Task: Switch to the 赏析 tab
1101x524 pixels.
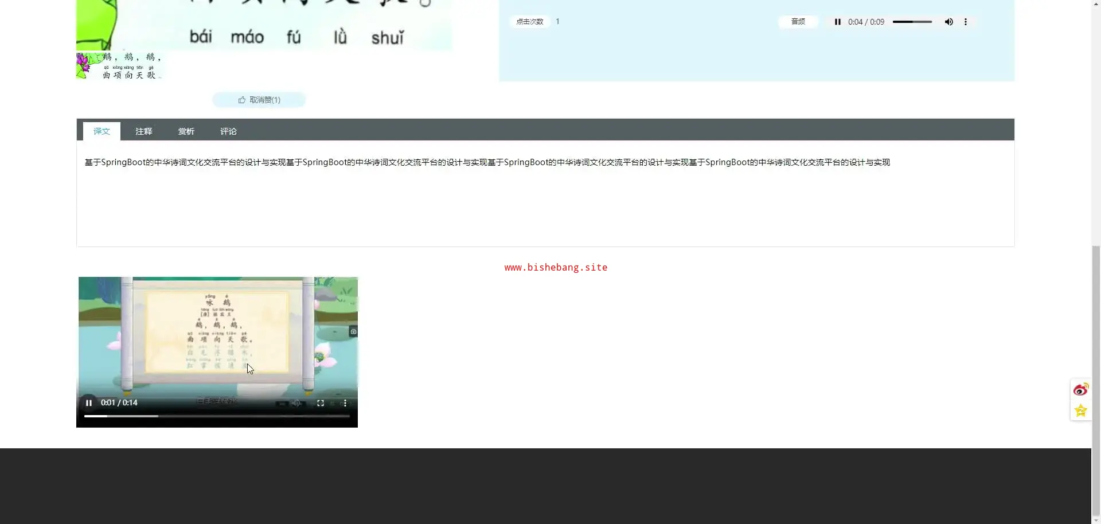Action: coord(186,131)
